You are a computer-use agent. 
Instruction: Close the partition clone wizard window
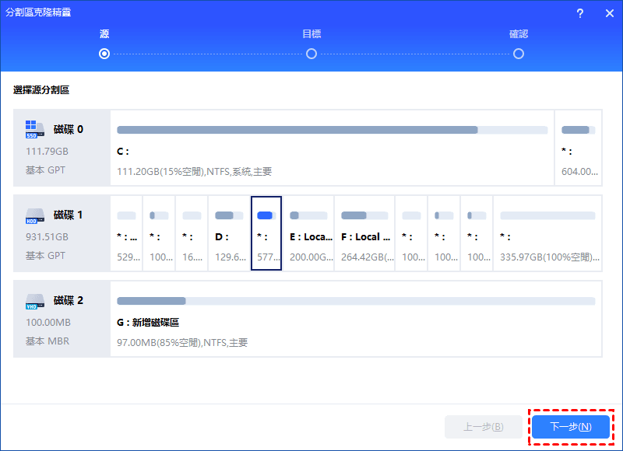(x=608, y=13)
